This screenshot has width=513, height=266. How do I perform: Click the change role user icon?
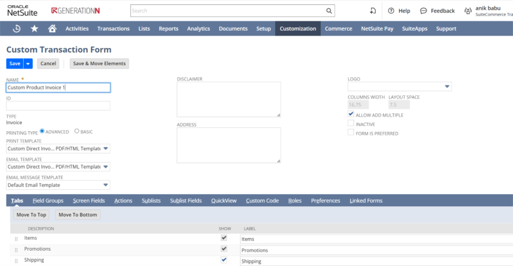coord(468,10)
